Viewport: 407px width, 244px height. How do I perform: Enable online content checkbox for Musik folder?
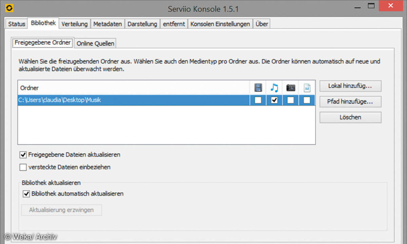307,100
